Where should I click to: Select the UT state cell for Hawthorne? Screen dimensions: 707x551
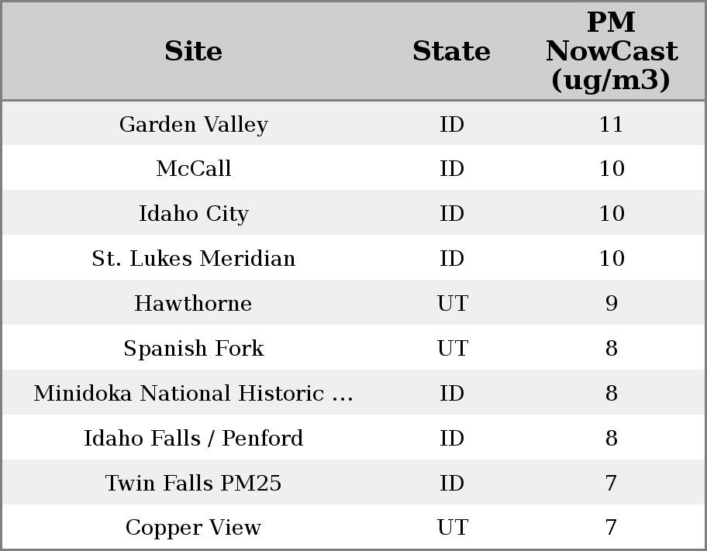[x=452, y=304]
